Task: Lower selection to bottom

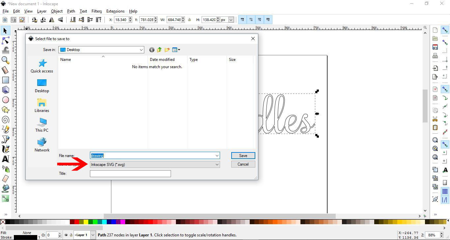Action: point(73,20)
